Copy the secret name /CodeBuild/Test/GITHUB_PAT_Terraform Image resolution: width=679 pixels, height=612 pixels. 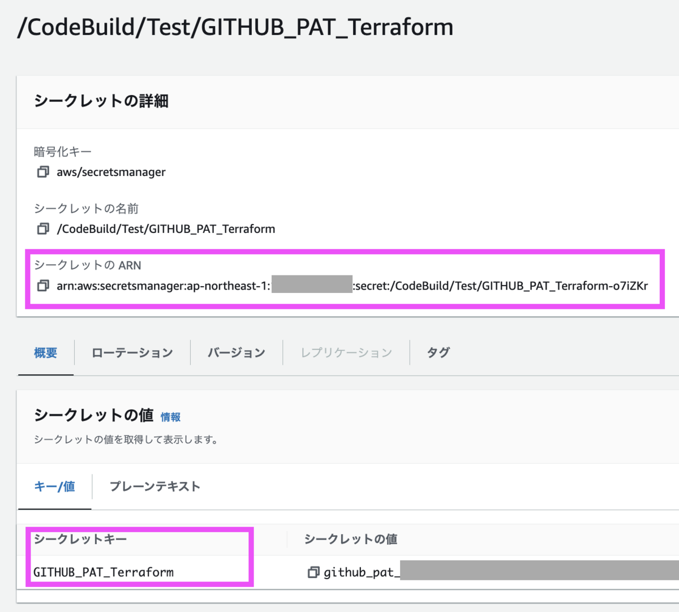point(43,229)
